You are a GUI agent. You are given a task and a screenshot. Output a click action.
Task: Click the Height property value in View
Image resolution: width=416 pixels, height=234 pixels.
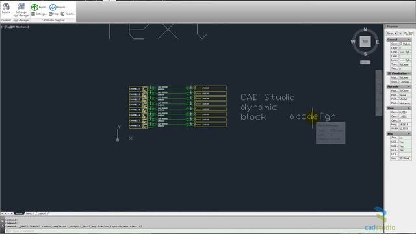tap(405, 125)
